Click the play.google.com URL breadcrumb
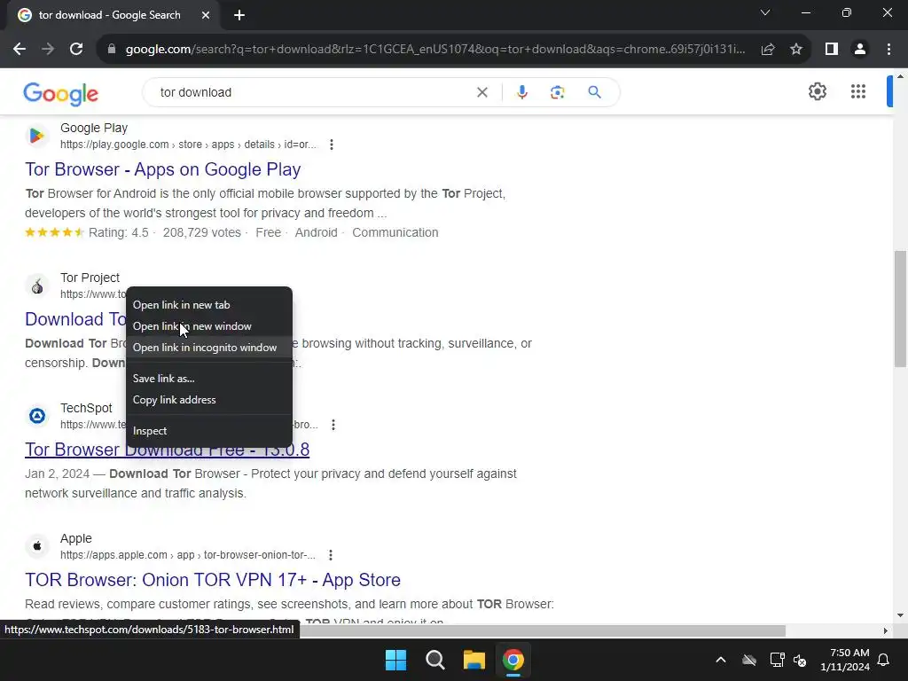The width and height of the screenshot is (908, 681). coord(188,145)
